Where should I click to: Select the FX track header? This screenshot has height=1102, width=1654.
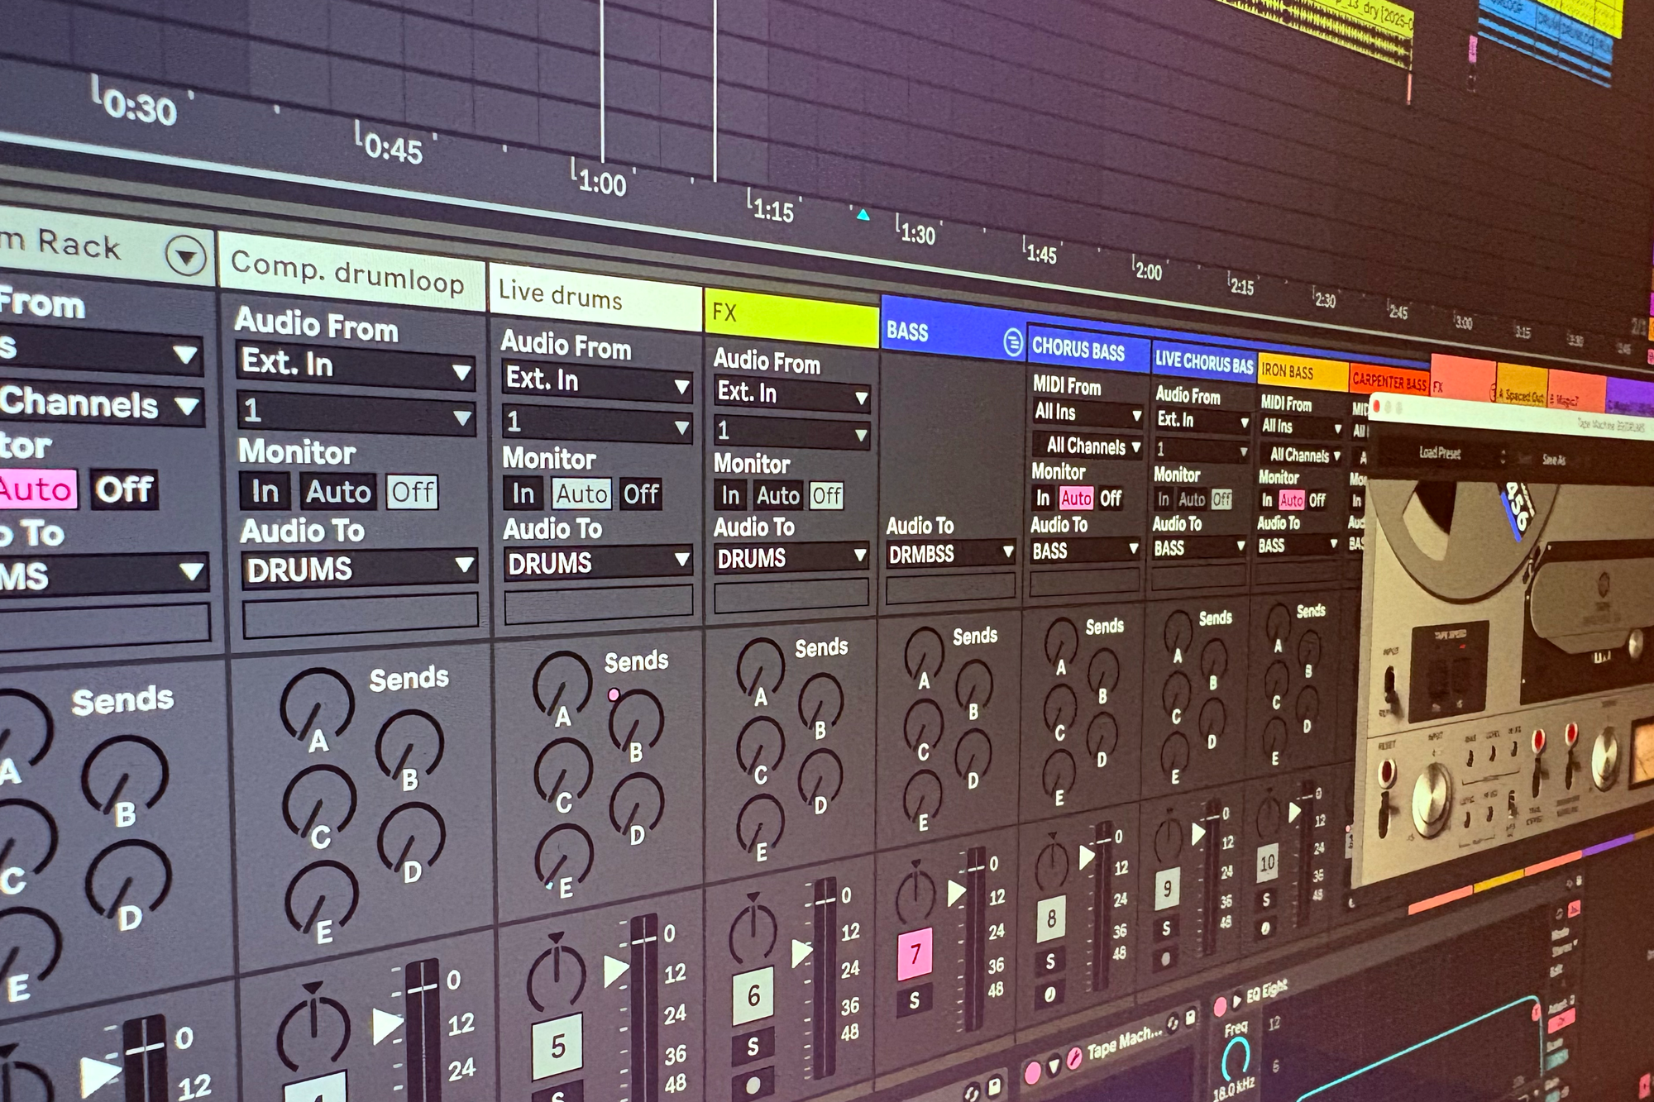(x=790, y=317)
